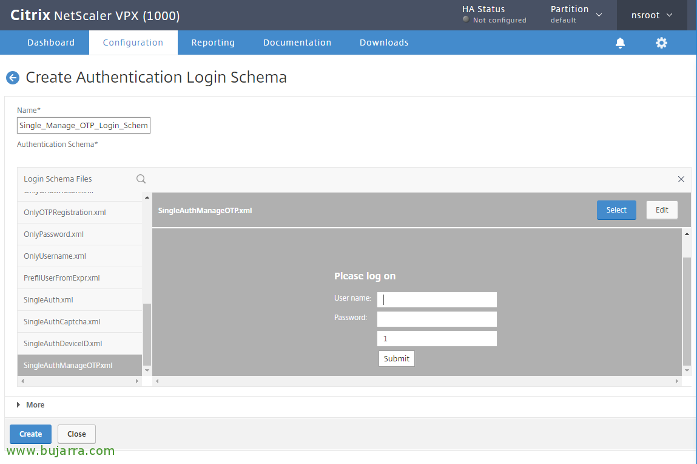
Task: Open the Documentation tab
Action: click(297, 43)
